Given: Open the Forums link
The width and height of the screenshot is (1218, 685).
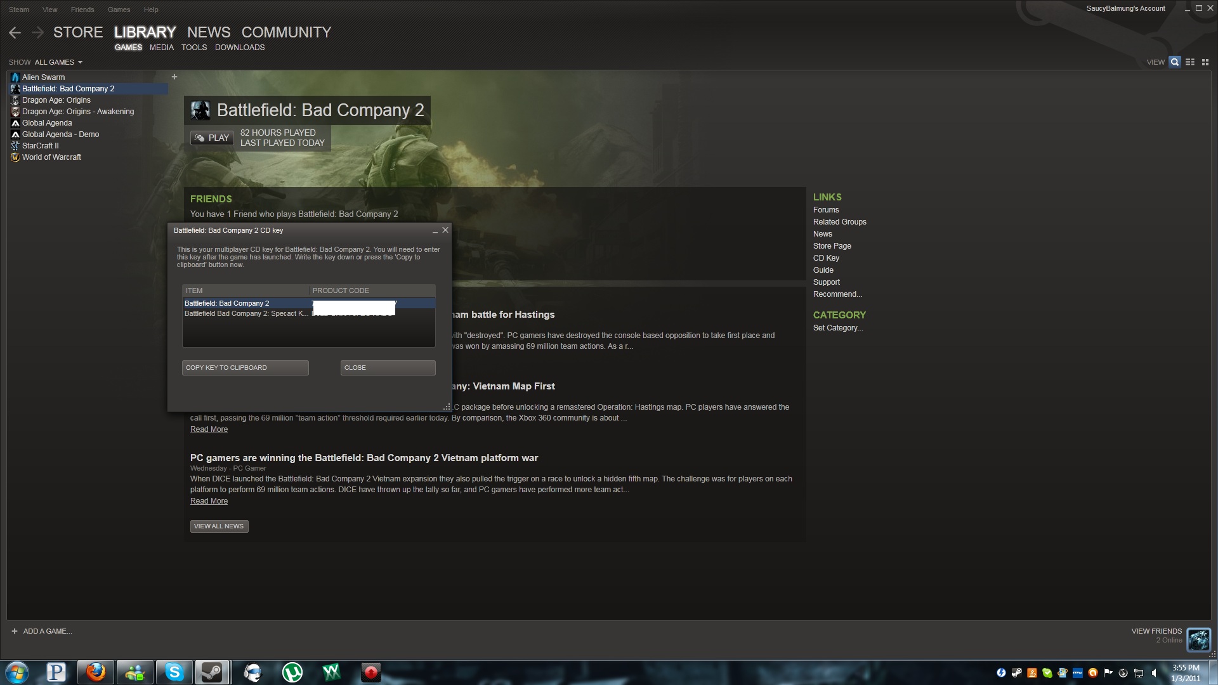Looking at the screenshot, I should pyautogui.click(x=826, y=210).
